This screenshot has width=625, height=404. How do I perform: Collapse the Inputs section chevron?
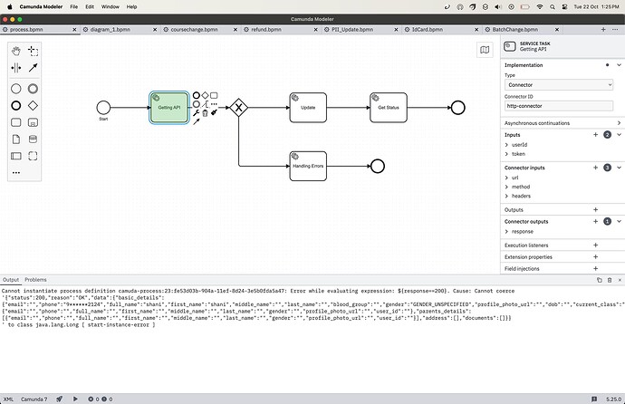619,135
